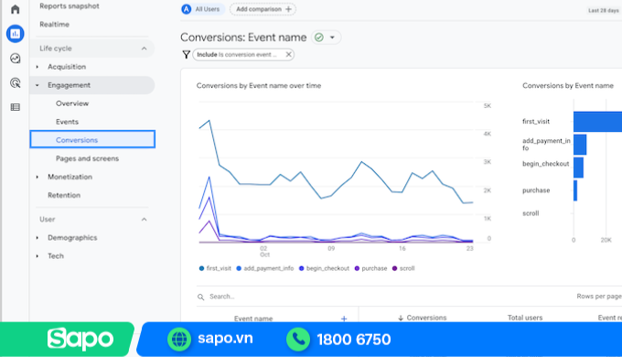Open the Configure table icon in left rail

15,107
